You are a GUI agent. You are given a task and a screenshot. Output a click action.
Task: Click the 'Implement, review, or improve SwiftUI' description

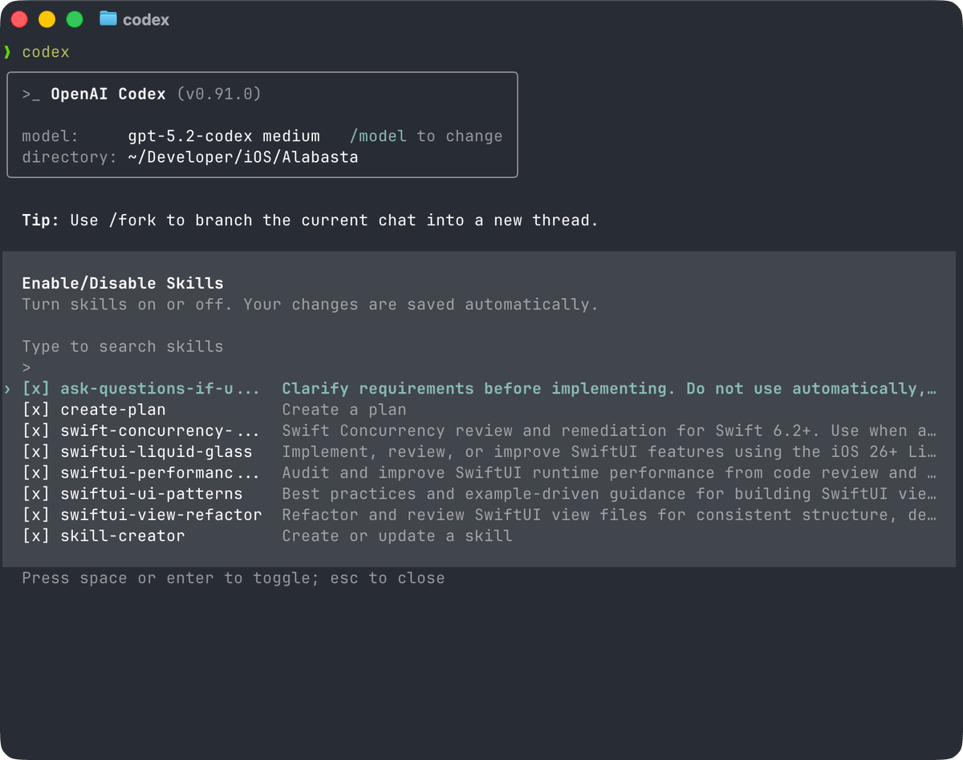point(609,452)
